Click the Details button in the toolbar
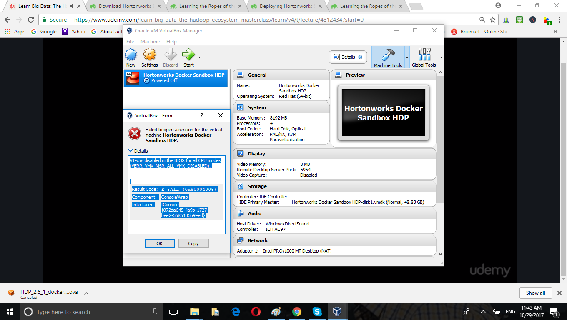Screen dimensions: 567x320 [348, 57]
